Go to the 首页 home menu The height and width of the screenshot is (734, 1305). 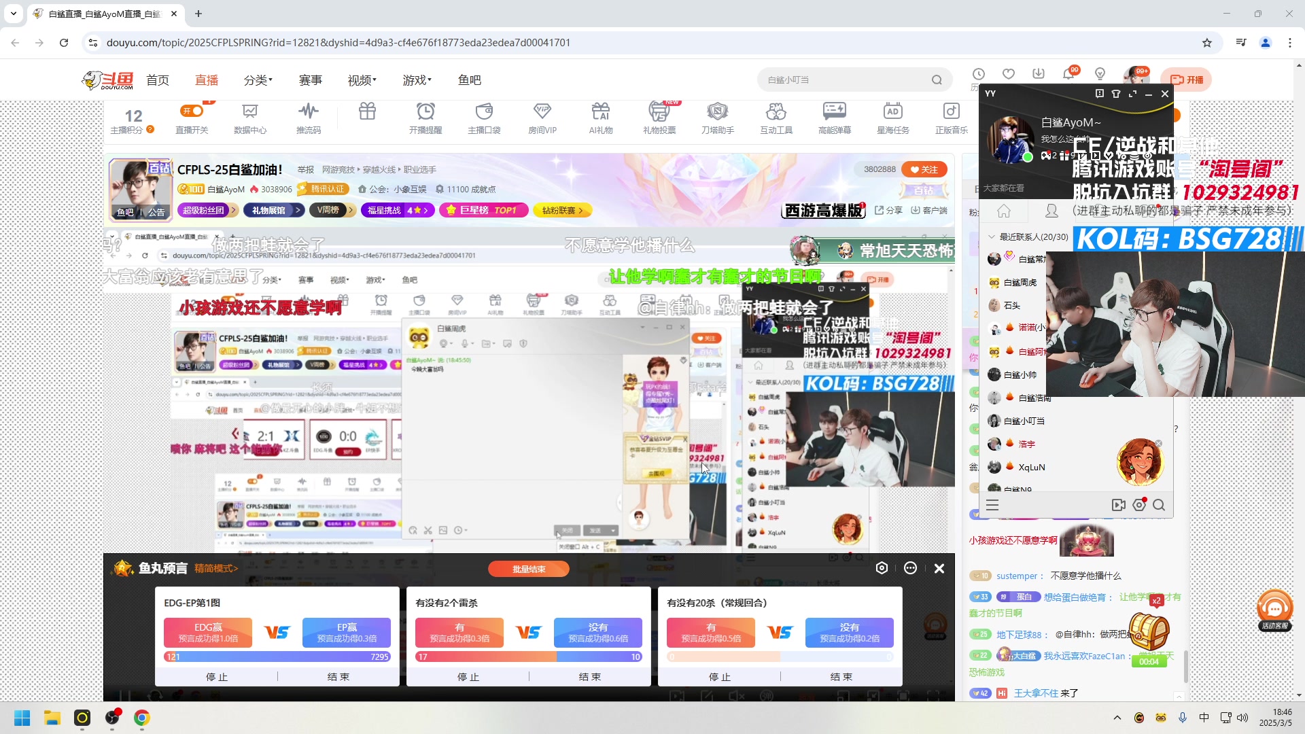pyautogui.click(x=158, y=80)
